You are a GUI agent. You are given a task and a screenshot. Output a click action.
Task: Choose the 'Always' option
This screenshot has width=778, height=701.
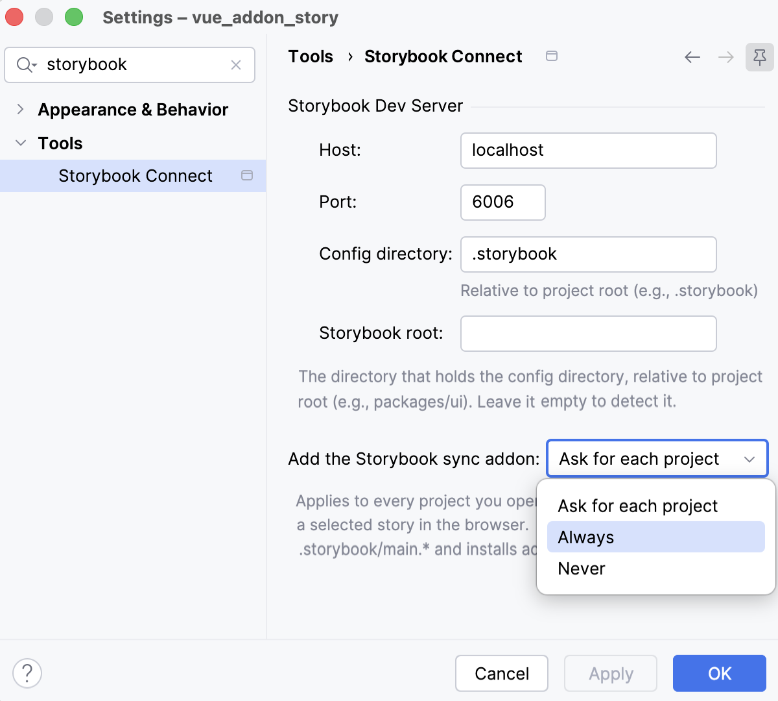pos(656,537)
